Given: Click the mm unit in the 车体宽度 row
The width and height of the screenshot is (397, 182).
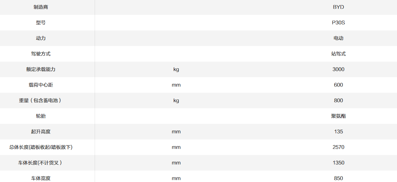Looking at the screenshot, I should point(176,178).
